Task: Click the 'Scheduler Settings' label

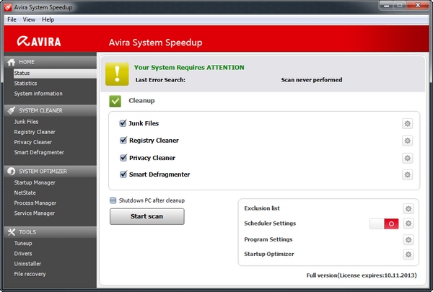Action: point(270,224)
